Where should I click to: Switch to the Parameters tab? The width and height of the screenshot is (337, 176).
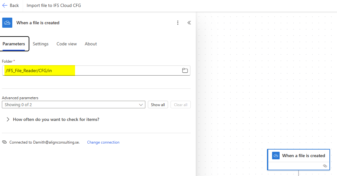click(x=14, y=44)
